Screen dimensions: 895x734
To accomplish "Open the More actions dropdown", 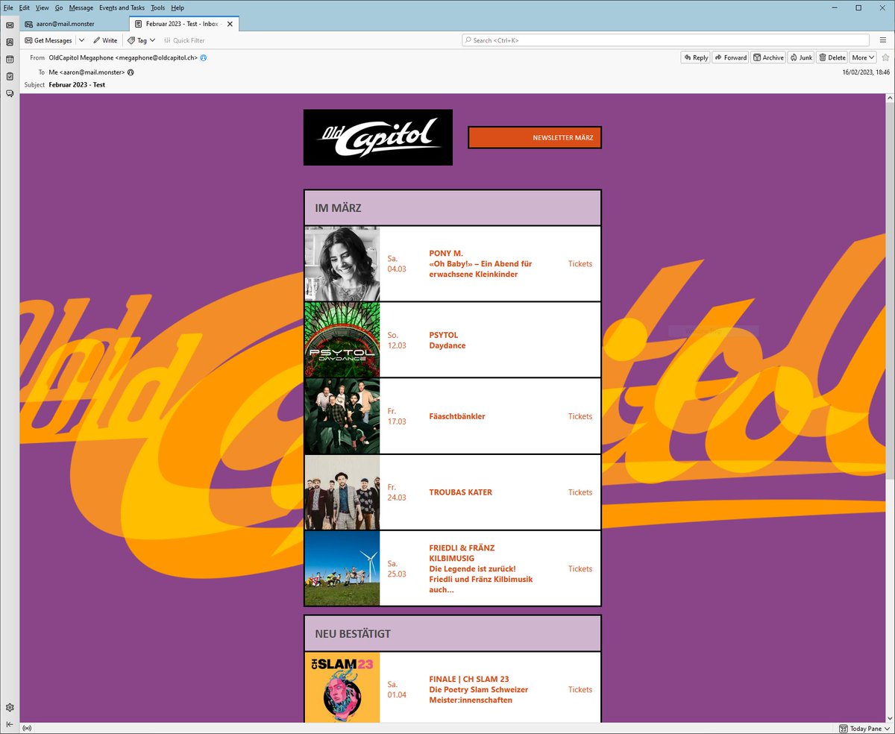I will 863,57.
